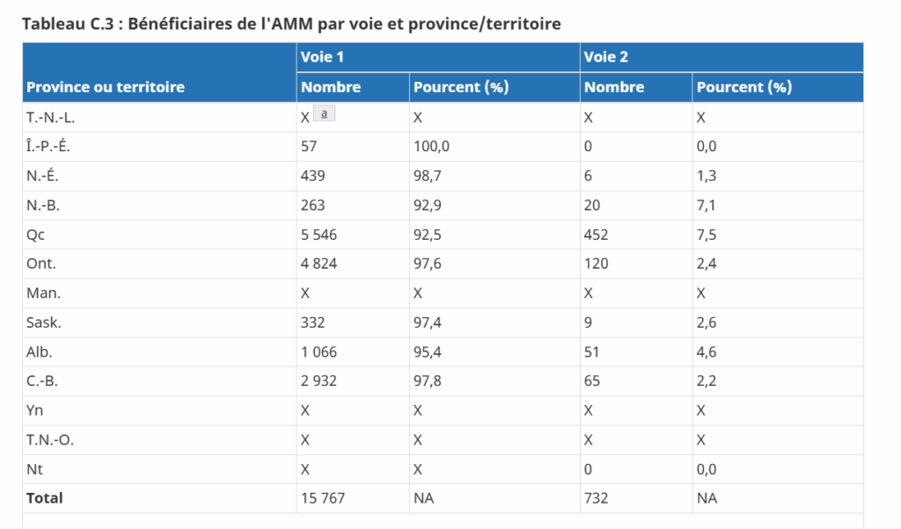Open footnote "a" link in T.-N.-L. row
The height and width of the screenshot is (529, 901).
click(325, 113)
